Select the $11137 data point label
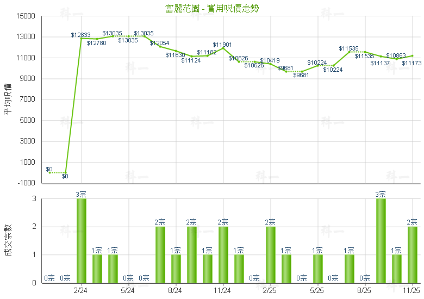The width and height of the screenshot is (424, 299). (380, 63)
